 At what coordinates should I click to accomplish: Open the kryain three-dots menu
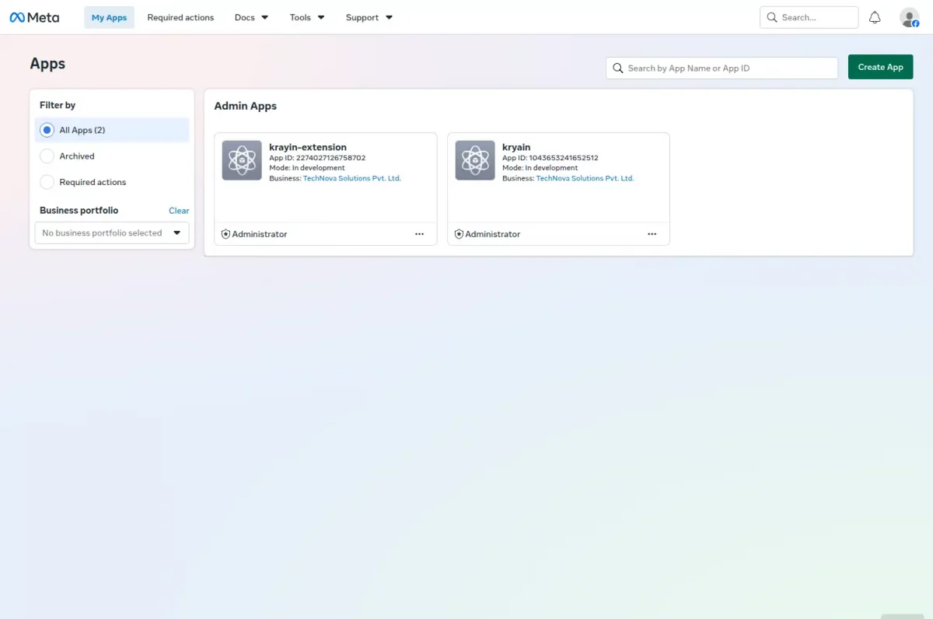tap(652, 234)
